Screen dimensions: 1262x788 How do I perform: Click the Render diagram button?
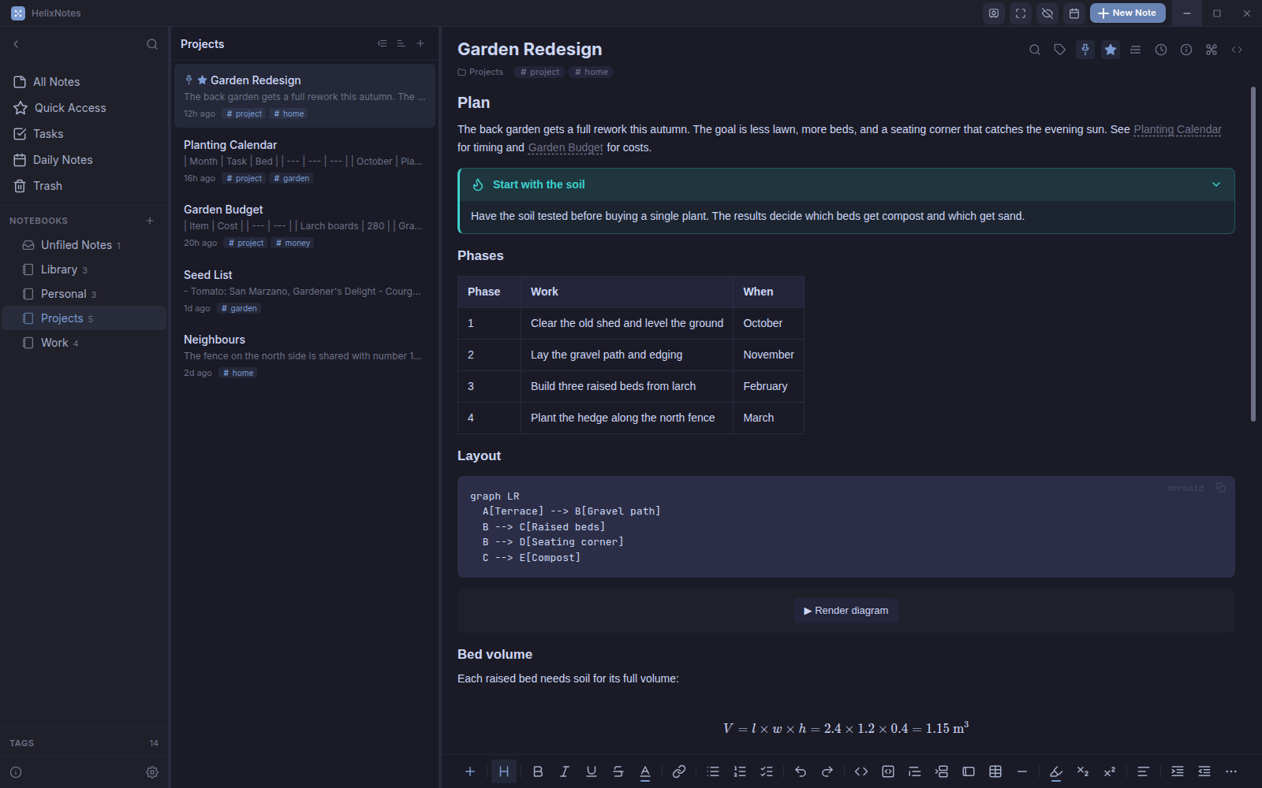pos(846,611)
